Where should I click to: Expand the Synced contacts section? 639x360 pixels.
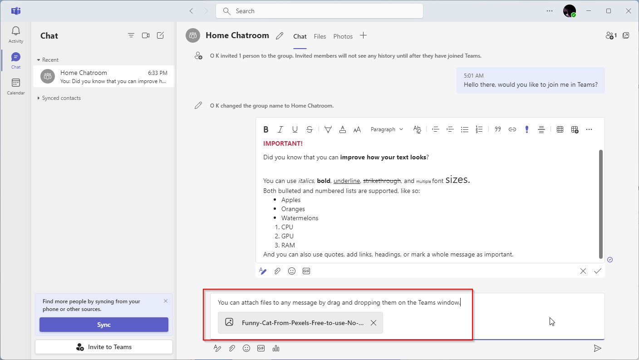click(59, 98)
